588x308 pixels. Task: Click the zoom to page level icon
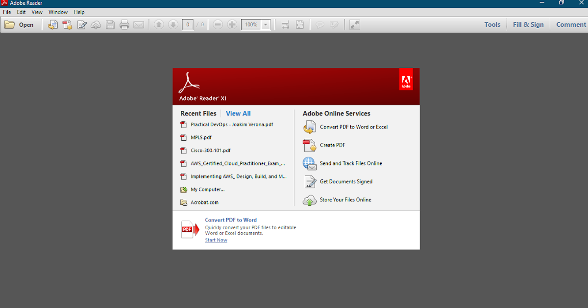(x=300, y=24)
